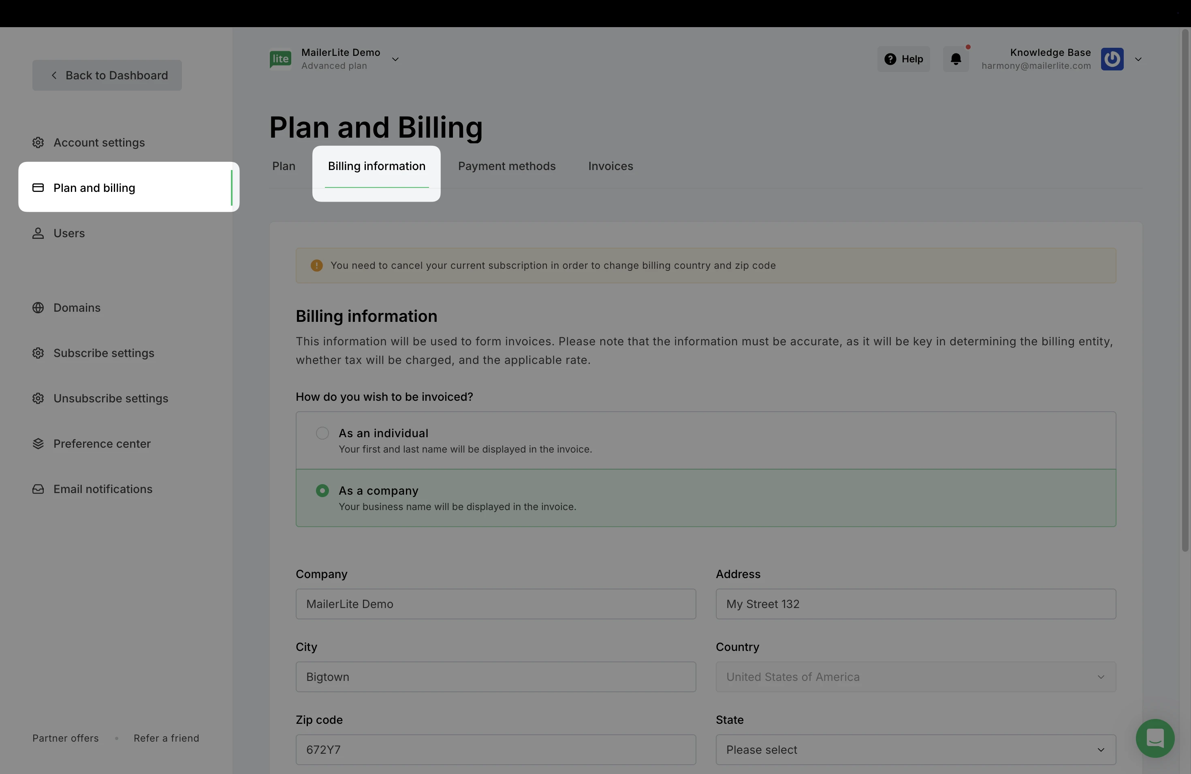Viewport: 1191px width, 774px height.
Task: Click the Back to Dashboard button
Action: click(x=107, y=76)
